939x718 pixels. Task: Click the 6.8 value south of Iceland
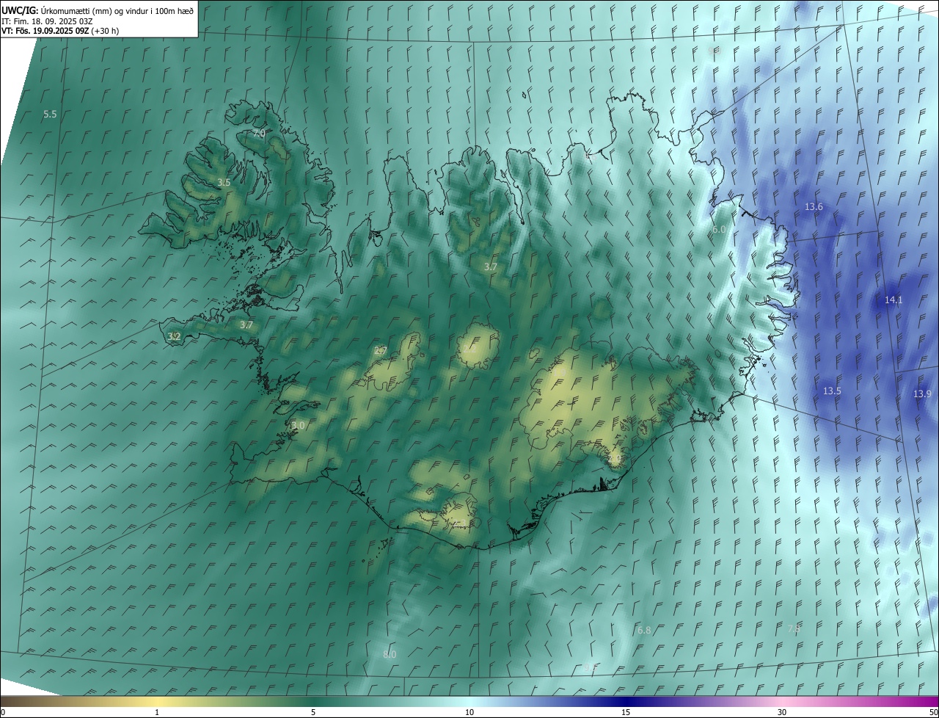[x=644, y=631]
